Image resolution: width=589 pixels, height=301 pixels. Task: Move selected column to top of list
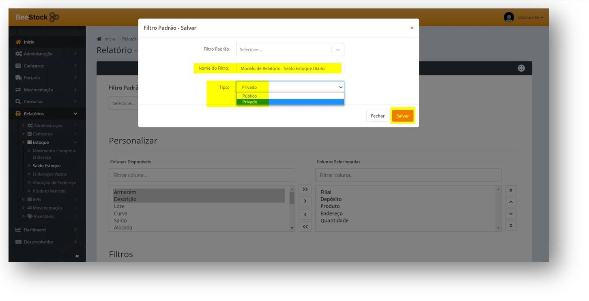tap(511, 190)
